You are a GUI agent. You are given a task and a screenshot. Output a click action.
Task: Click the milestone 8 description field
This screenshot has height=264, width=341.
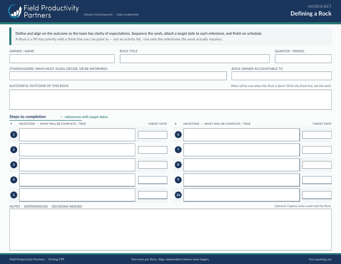pyautogui.click(x=242, y=165)
